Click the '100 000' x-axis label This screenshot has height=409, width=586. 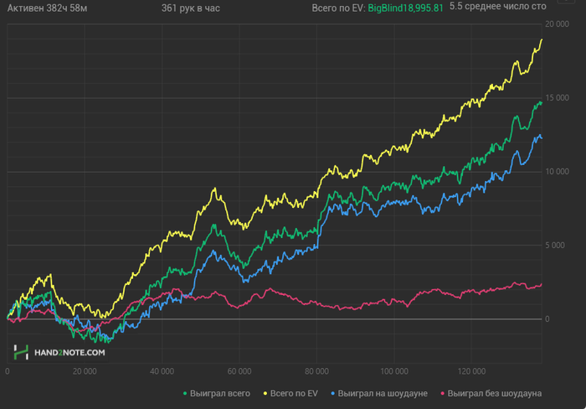[x=394, y=371]
